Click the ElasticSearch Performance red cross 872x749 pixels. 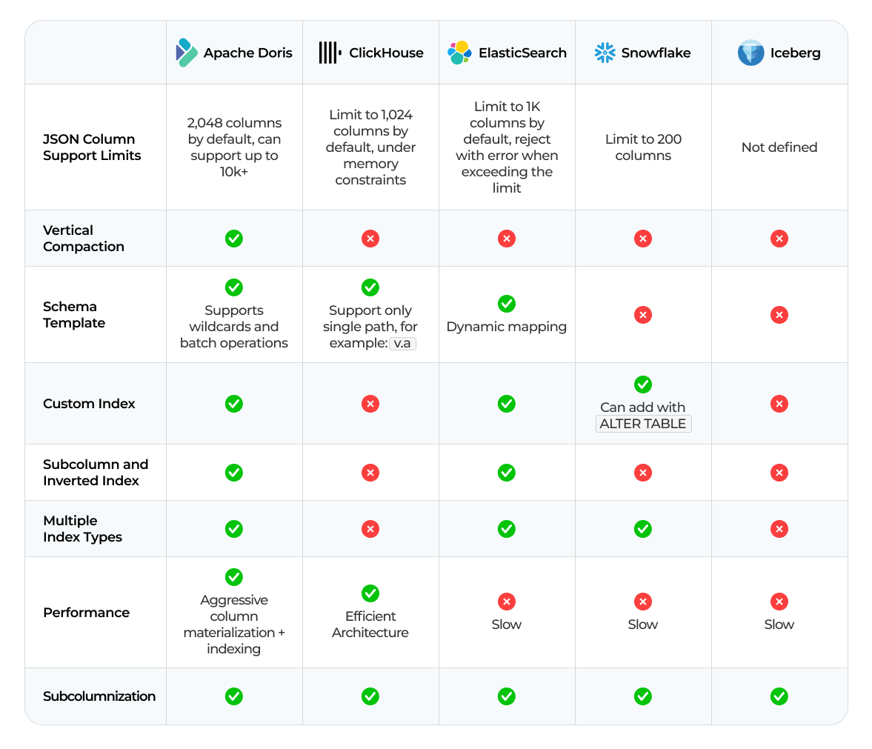507,602
